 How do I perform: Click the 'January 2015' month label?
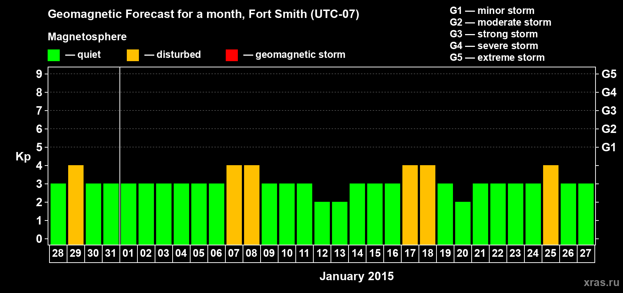point(357,276)
